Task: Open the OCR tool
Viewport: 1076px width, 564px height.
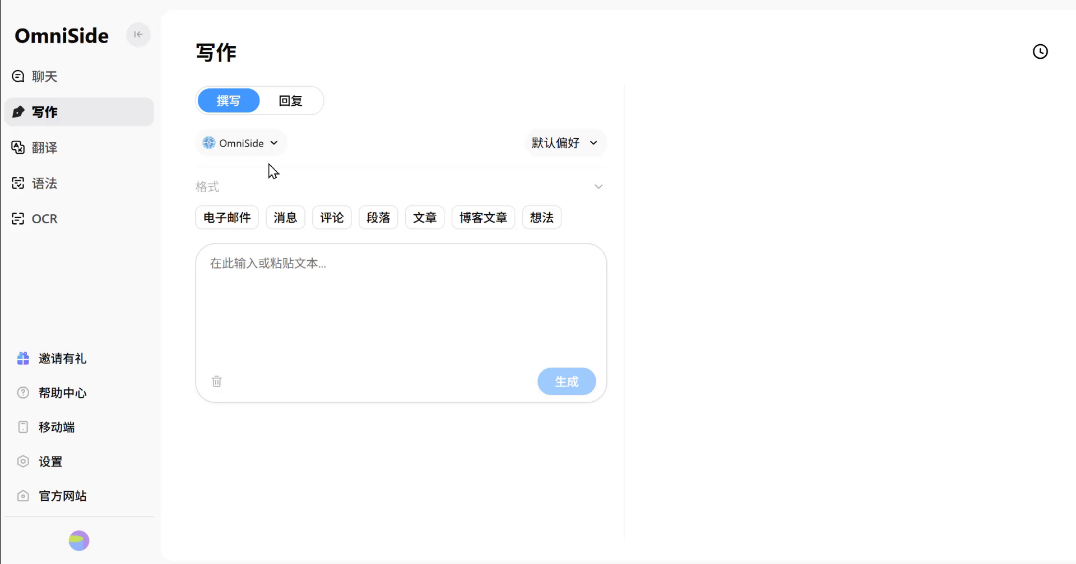Action: pos(44,219)
